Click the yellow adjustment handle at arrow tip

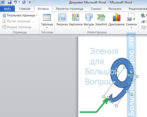pyautogui.click(x=108, y=97)
